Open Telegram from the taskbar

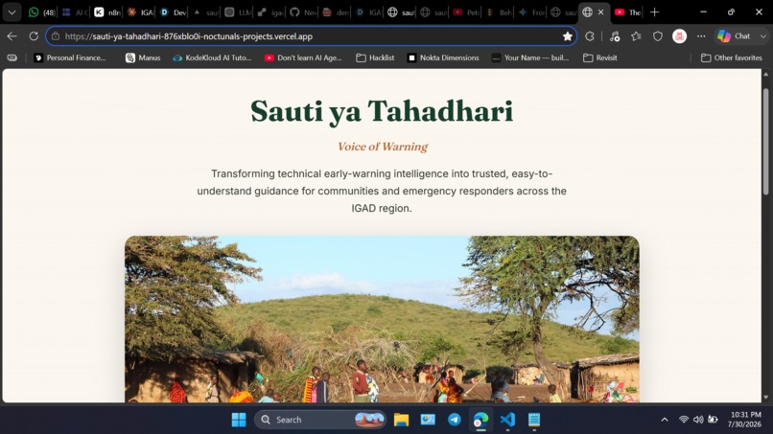pyautogui.click(x=455, y=420)
